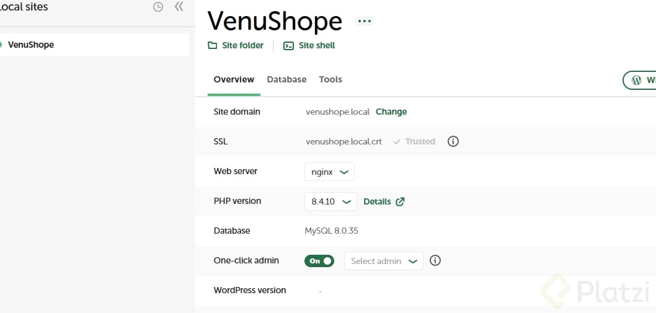Click the One-click admin info icon

click(x=435, y=260)
